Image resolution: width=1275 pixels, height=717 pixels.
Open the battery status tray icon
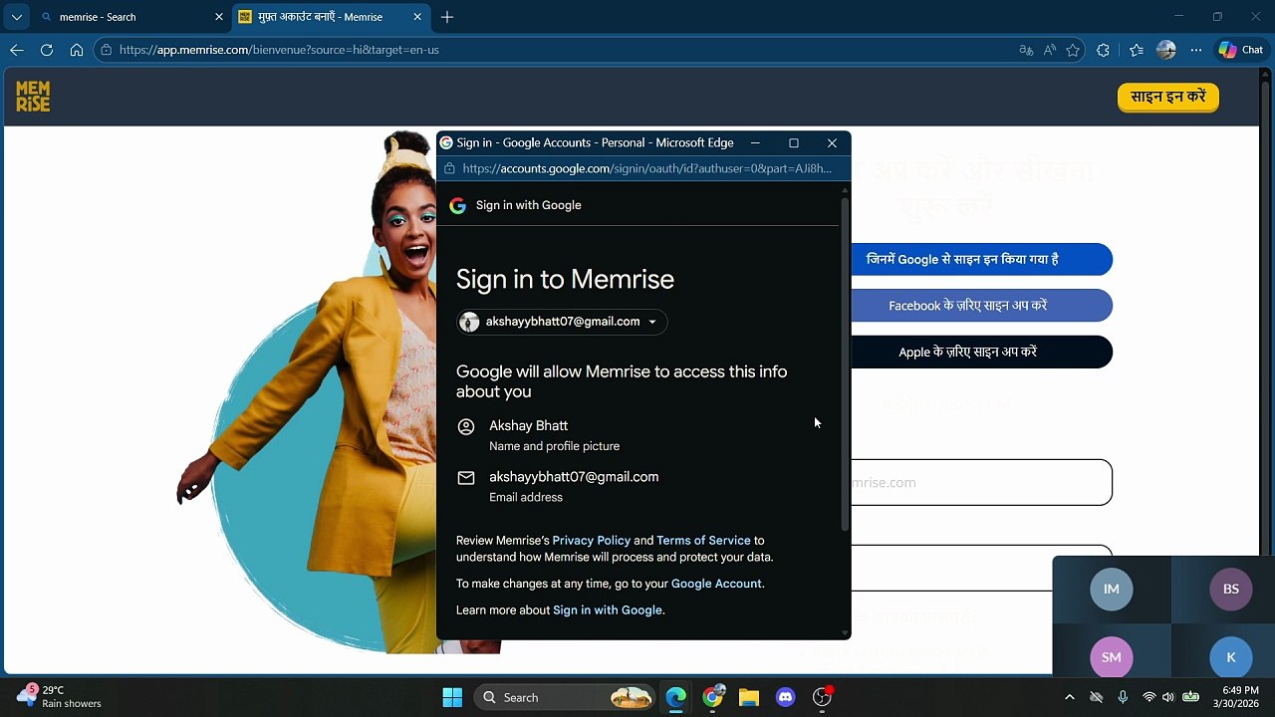[1190, 697]
